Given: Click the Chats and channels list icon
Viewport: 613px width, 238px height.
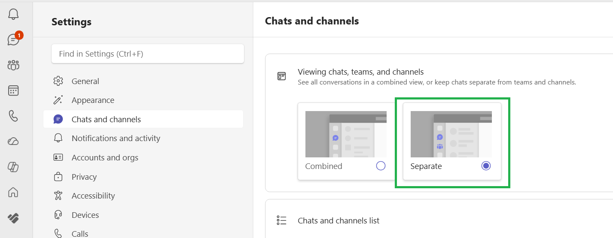Looking at the screenshot, I should [x=282, y=220].
